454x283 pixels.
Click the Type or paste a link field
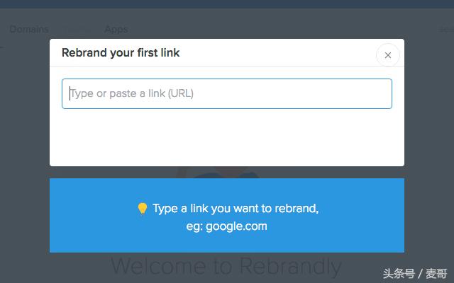pyautogui.click(x=227, y=93)
